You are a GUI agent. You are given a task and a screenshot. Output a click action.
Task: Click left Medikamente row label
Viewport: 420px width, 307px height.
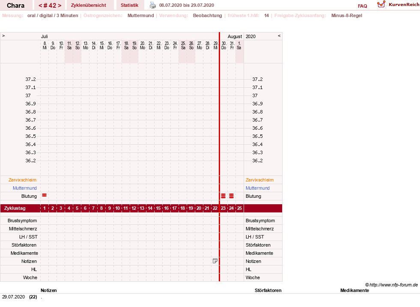coord(24,253)
